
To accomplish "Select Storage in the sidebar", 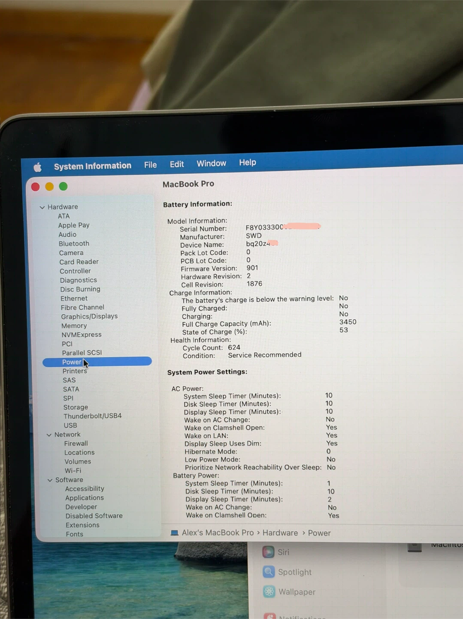I will [x=76, y=408].
